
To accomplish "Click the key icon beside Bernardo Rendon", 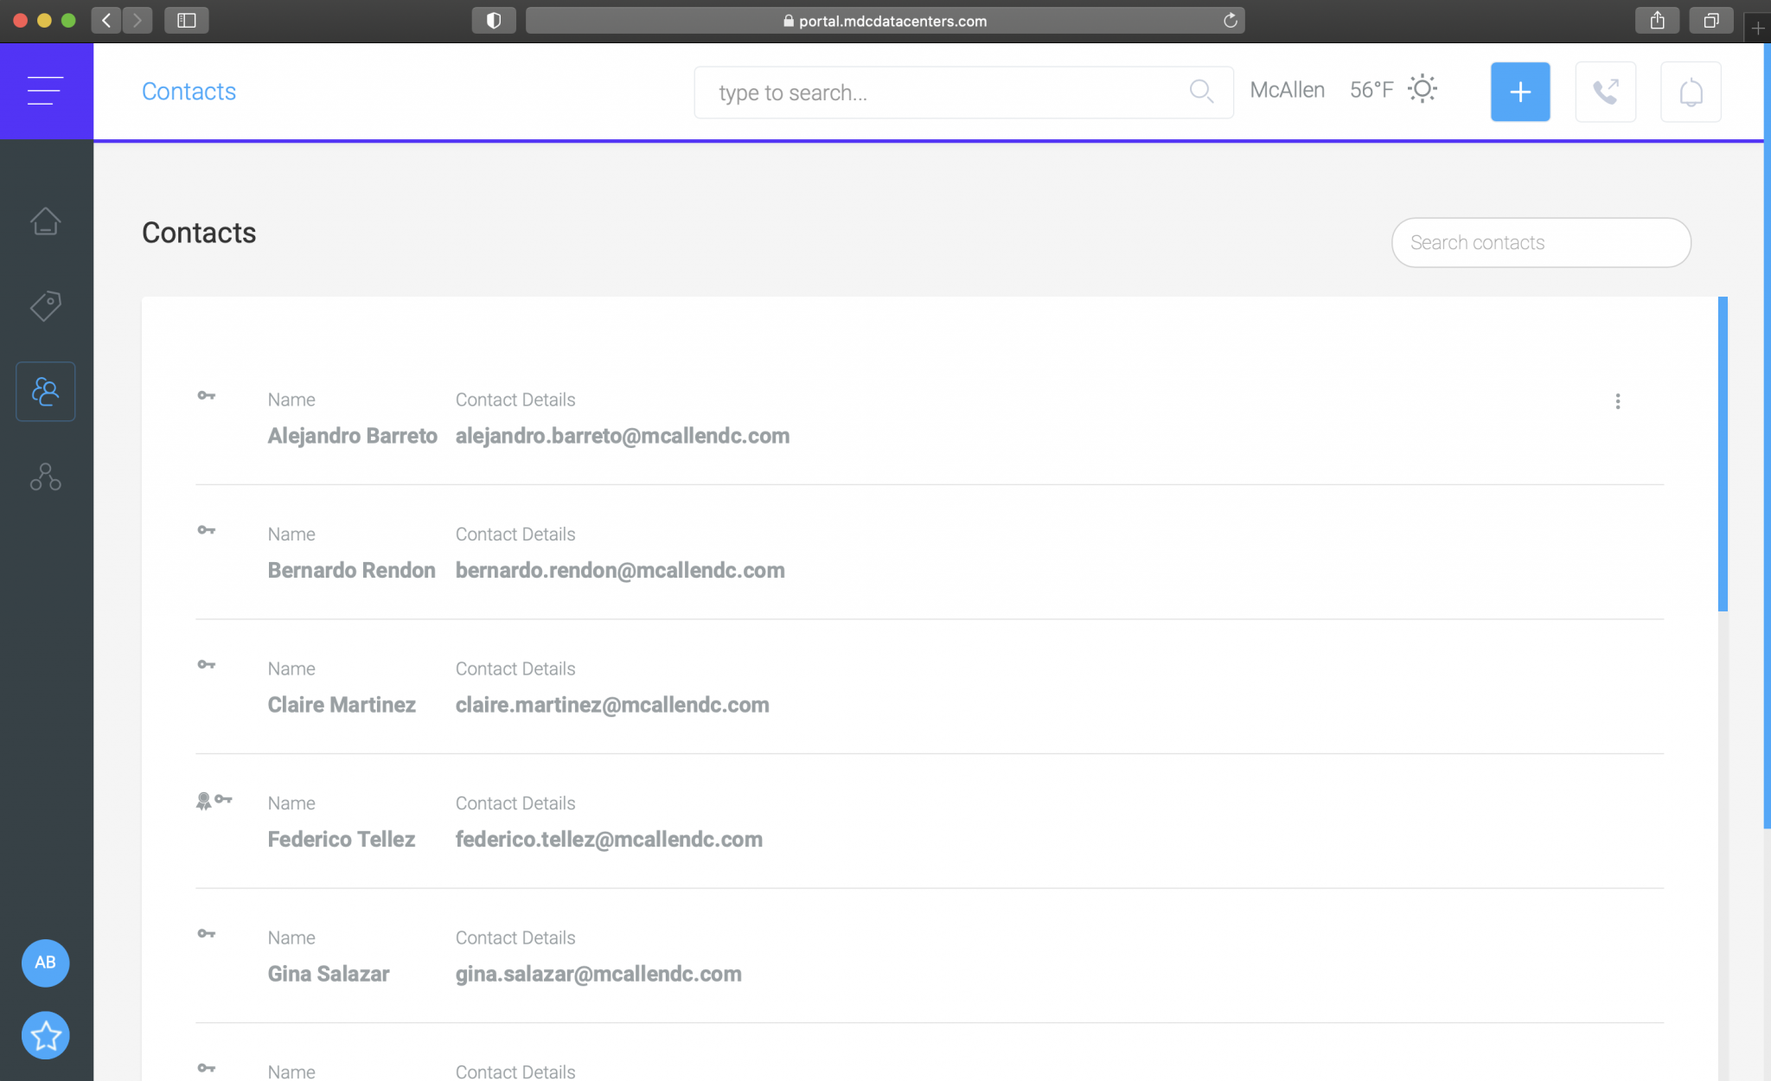I will coord(206,530).
